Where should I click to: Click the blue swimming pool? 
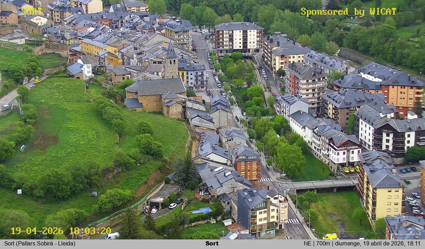click(x=201, y=211)
